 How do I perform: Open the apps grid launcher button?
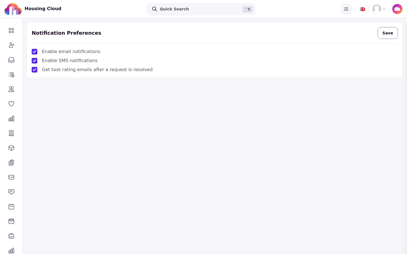coord(346,9)
